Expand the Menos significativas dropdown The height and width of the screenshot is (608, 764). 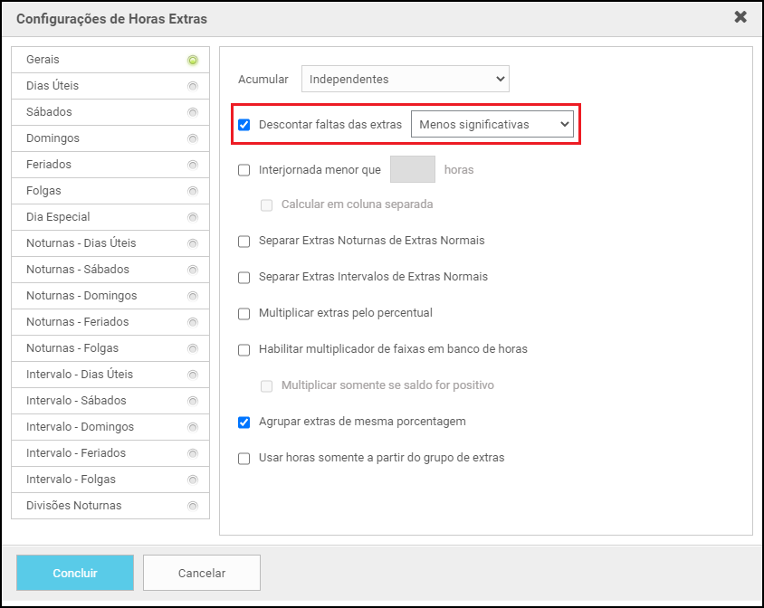click(492, 125)
